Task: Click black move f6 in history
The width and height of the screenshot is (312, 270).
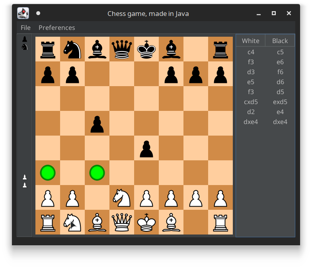Action: pos(280,72)
